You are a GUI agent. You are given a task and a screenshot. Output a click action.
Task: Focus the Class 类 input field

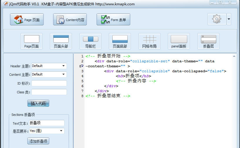pos(49,92)
